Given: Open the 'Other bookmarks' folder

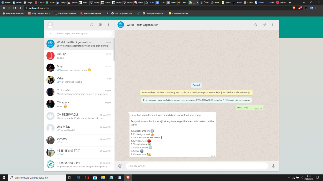Looking at the screenshot, I should pos(178,13).
